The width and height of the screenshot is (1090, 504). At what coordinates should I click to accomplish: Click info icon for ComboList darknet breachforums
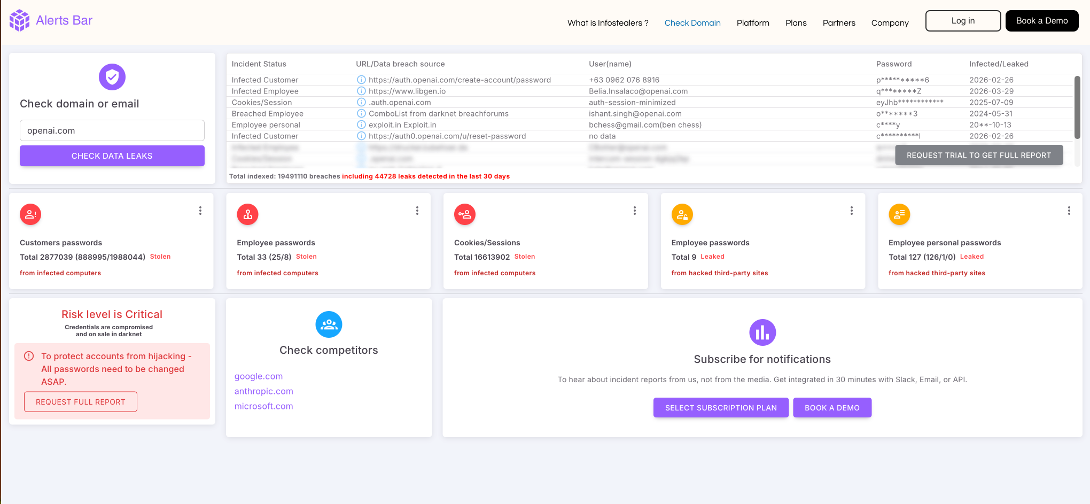[x=361, y=113]
